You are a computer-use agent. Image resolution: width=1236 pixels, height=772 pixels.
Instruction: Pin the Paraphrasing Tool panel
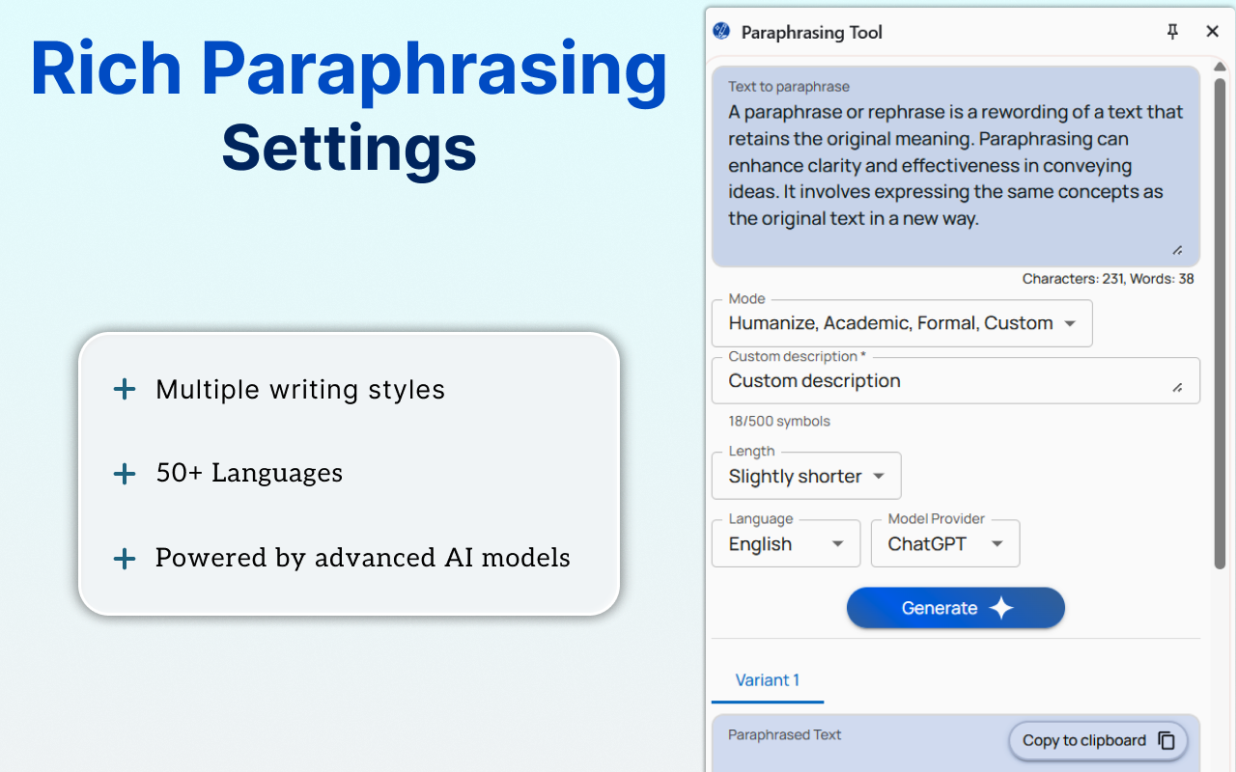(x=1172, y=31)
